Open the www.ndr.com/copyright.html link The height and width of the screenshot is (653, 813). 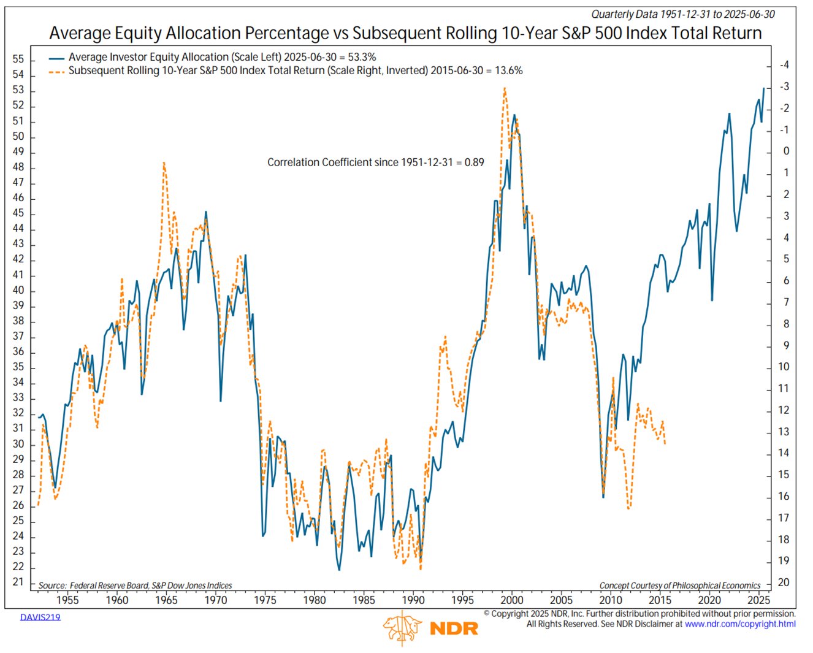click(740, 624)
